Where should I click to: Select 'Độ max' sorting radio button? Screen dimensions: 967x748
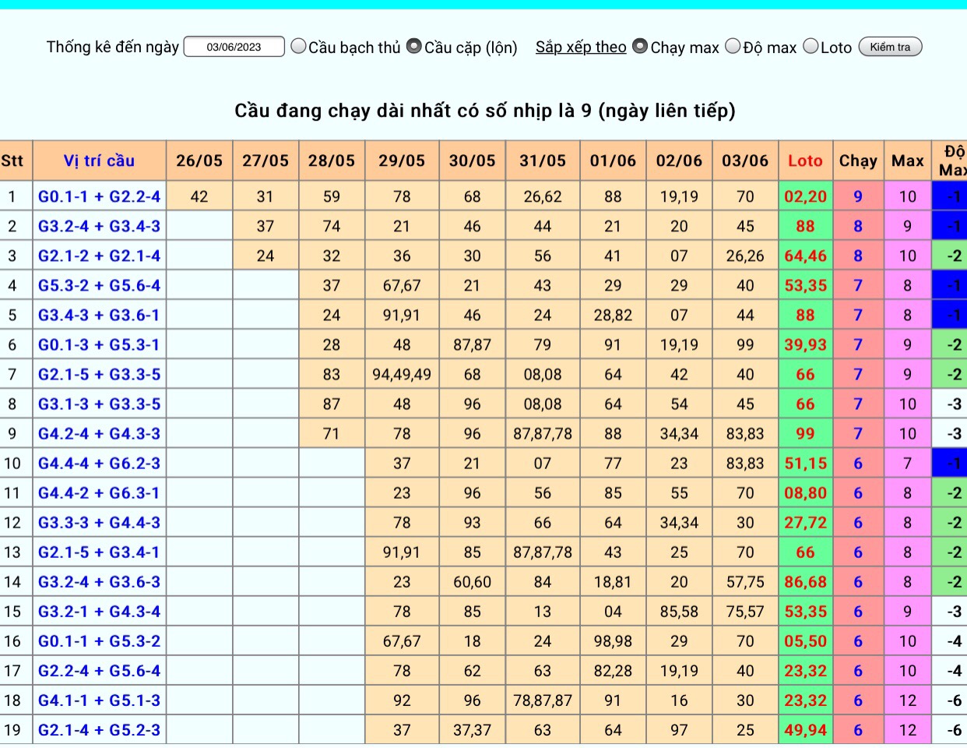tap(733, 46)
